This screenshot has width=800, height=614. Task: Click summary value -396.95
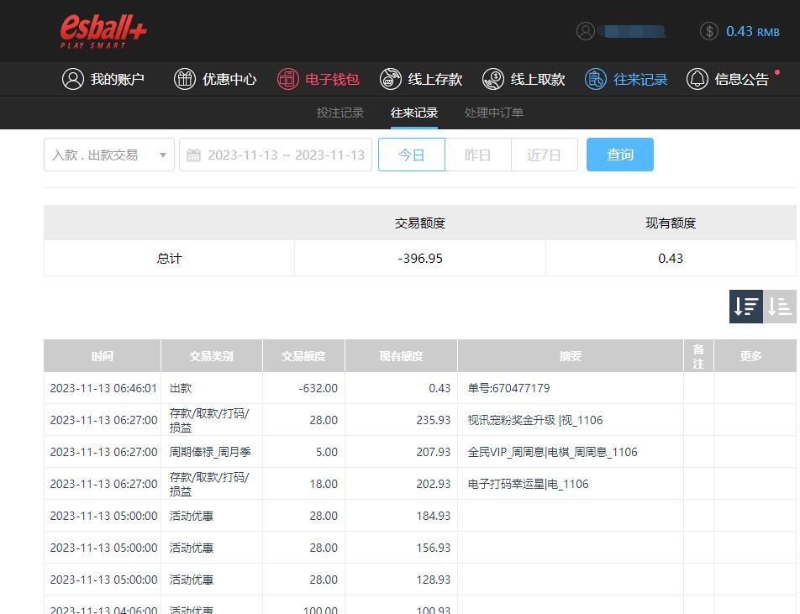point(420,259)
